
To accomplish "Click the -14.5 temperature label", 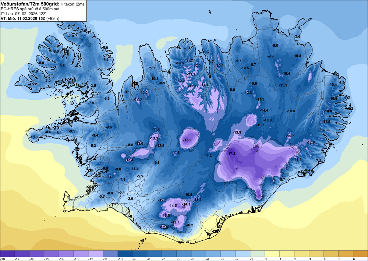I will coord(173,206).
